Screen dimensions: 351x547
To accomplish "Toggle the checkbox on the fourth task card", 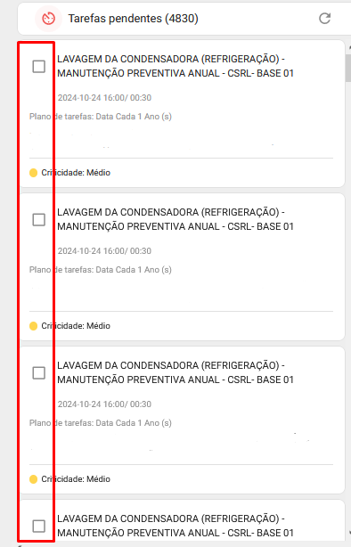I will [x=38, y=527].
